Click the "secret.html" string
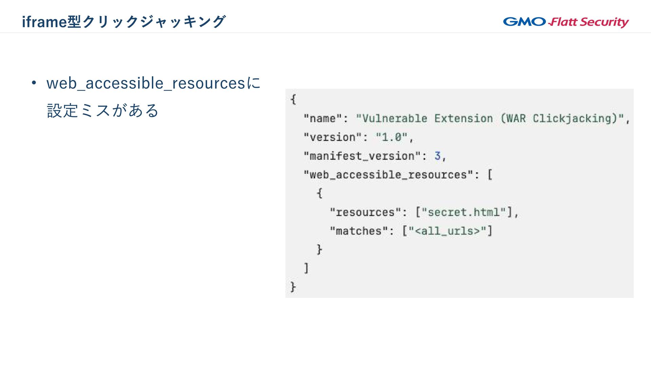 point(463,212)
